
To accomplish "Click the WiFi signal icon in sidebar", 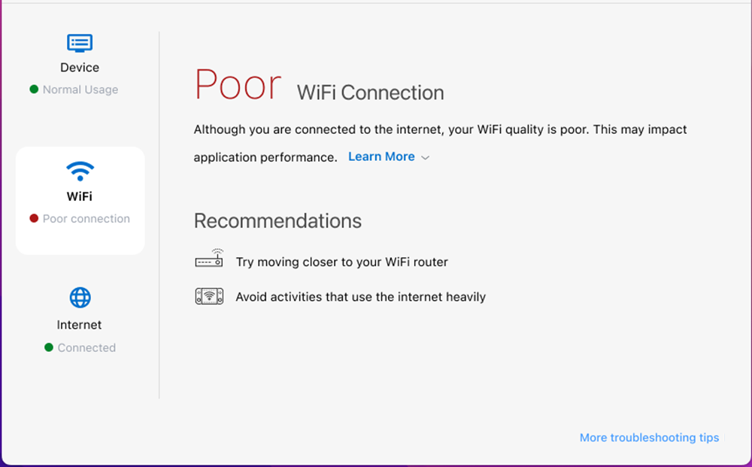I will (x=80, y=171).
